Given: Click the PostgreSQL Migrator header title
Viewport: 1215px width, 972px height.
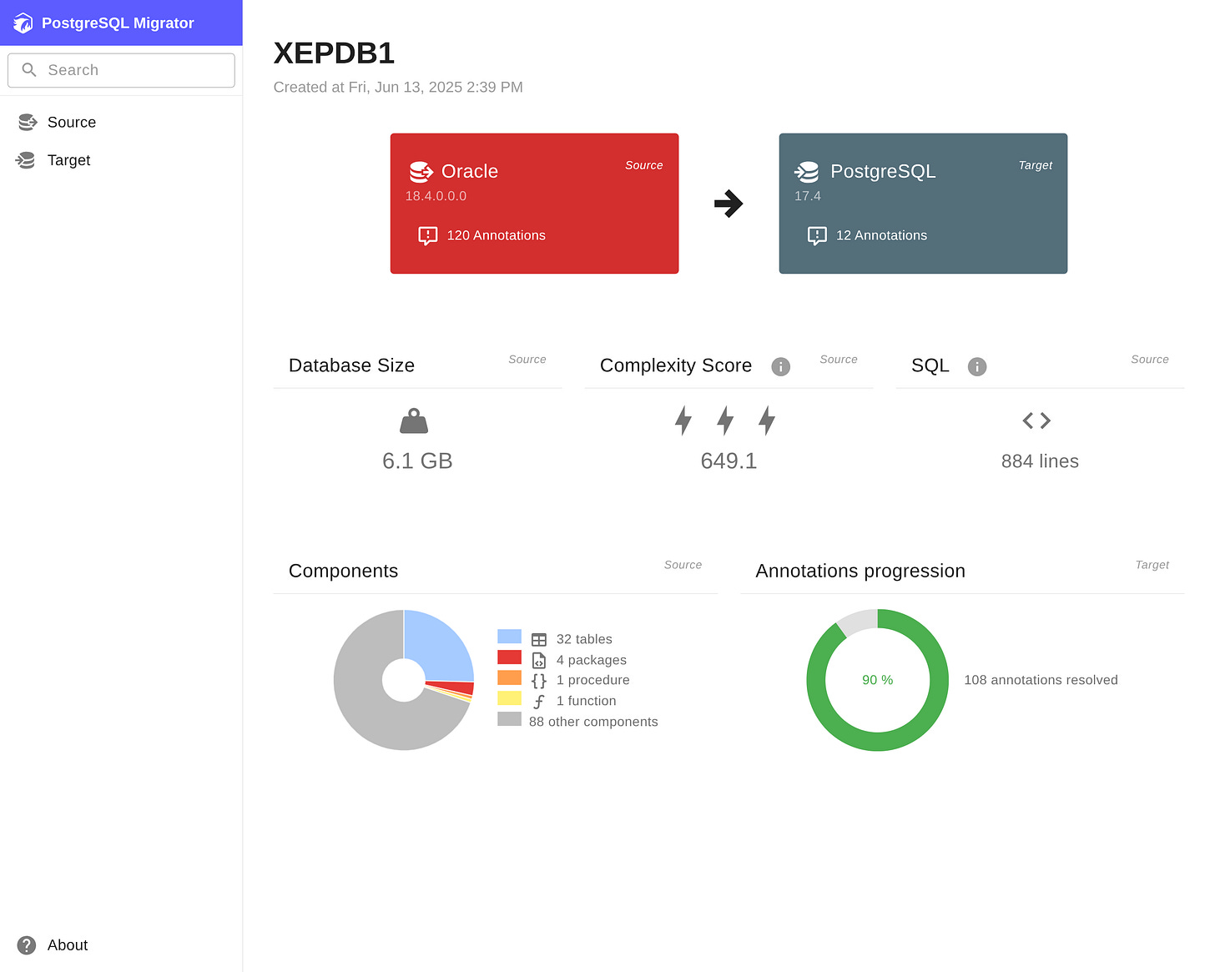Looking at the screenshot, I should (x=118, y=23).
